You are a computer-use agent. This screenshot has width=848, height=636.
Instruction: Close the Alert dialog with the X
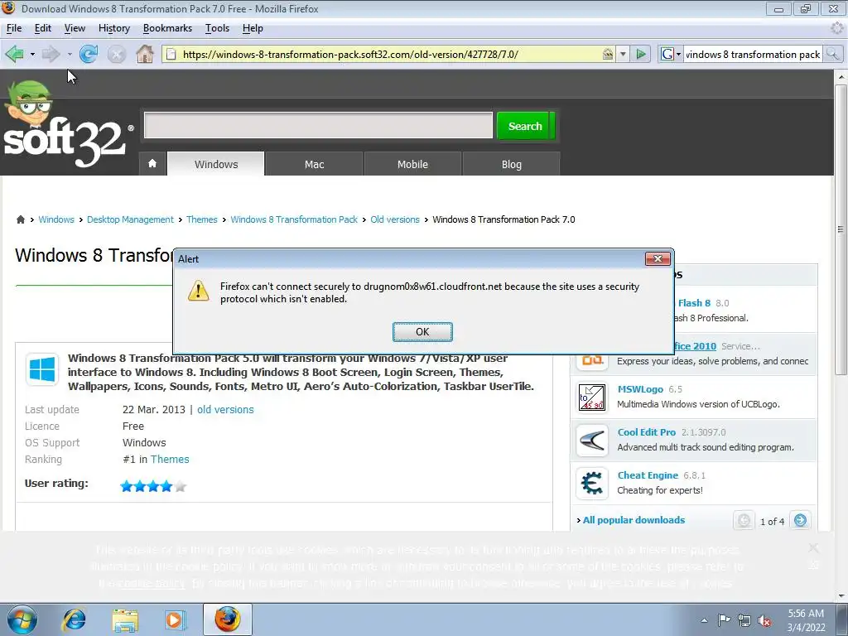658,258
